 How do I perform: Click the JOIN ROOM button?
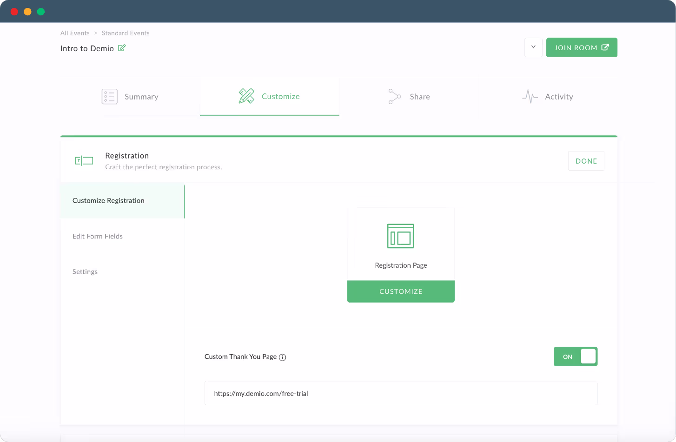582,47
